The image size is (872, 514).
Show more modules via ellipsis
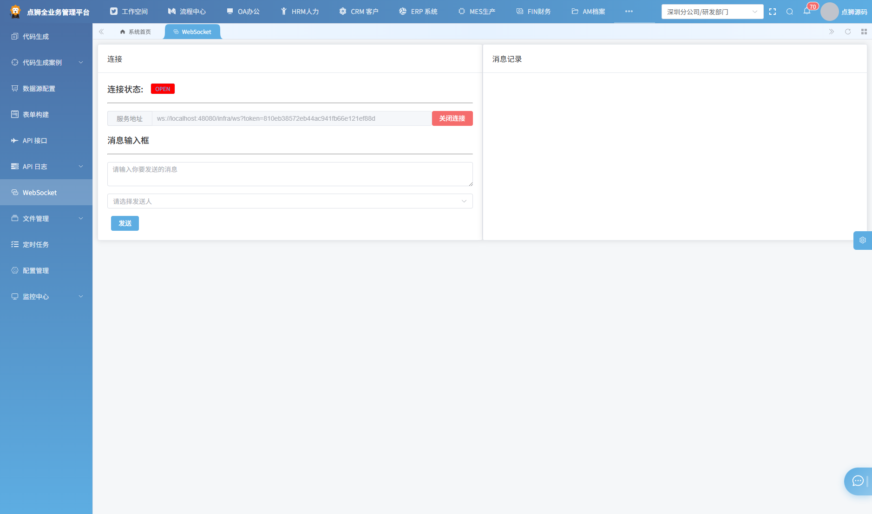[x=629, y=12]
